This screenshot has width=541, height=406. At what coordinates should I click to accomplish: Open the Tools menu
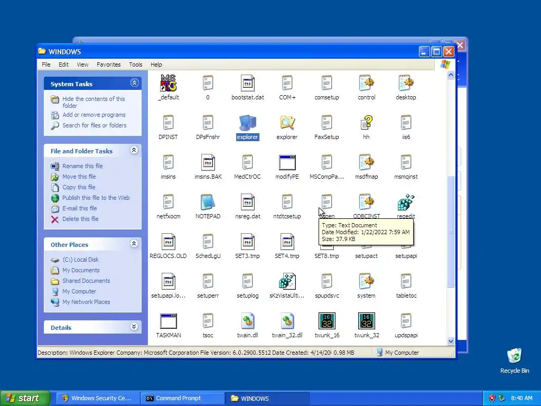[x=136, y=64]
